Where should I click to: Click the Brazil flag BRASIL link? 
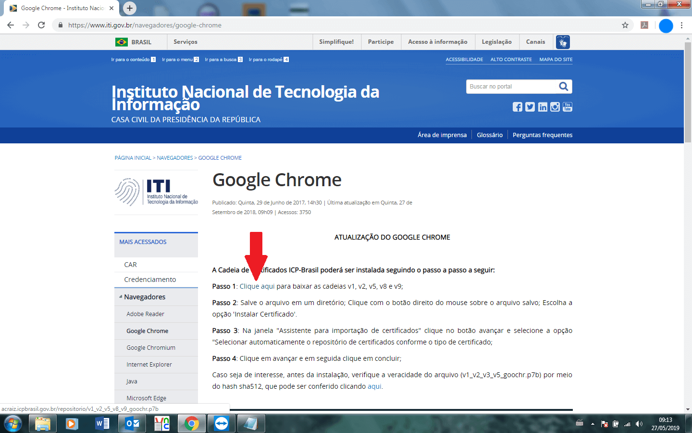[133, 42]
